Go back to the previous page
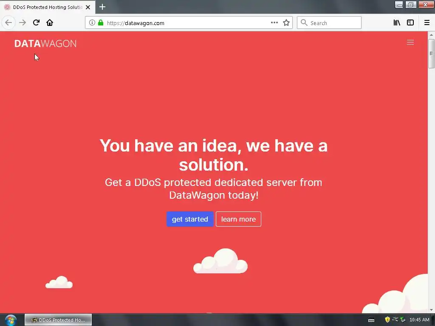The image size is (435, 326). tap(8, 22)
